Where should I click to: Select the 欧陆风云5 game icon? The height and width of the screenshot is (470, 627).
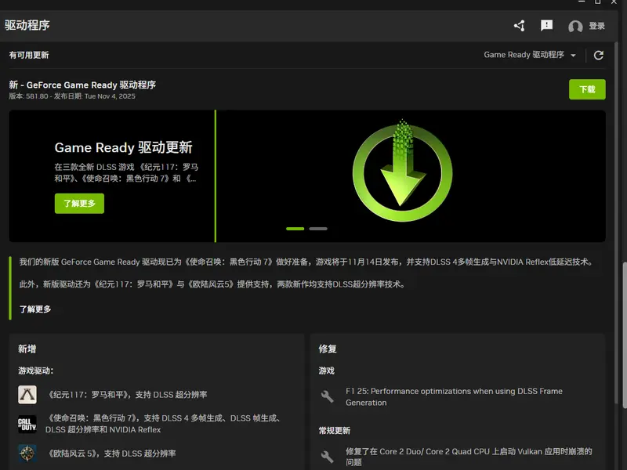(x=26, y=453)
